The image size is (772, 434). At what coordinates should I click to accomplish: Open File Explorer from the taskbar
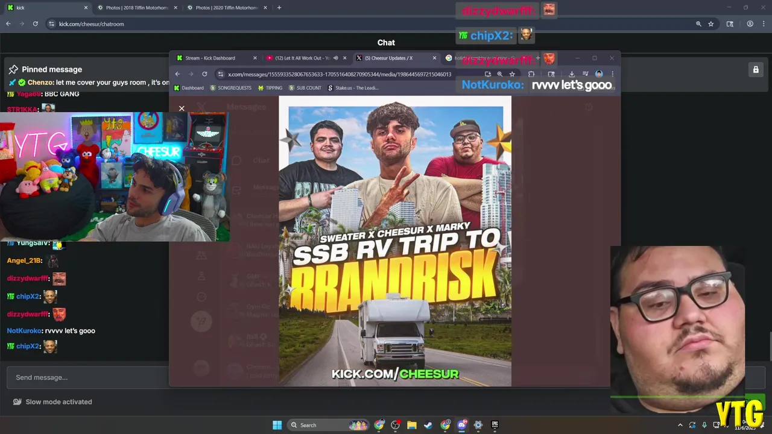pos(412,425)
